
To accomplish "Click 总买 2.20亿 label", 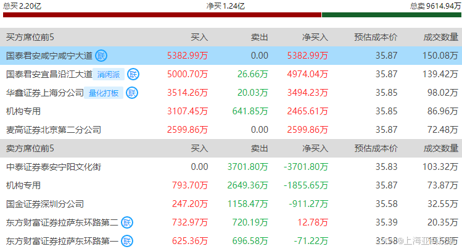I will (x=22, y=6).
